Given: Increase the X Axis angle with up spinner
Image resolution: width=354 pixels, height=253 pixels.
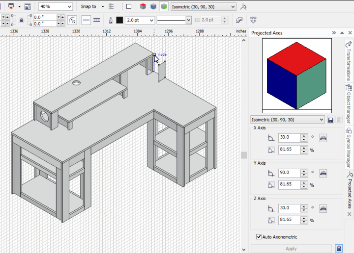Looking at the screenshot, I should [x=304, y=136].
